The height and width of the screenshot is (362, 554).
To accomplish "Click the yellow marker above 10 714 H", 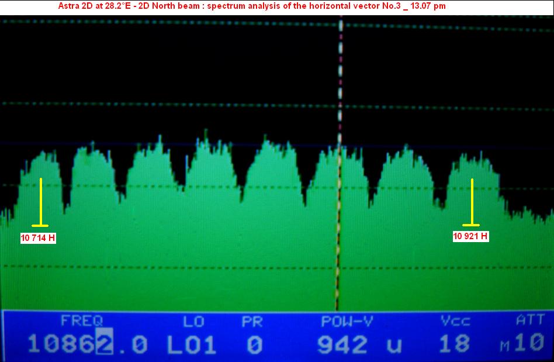I will point(41,202).
